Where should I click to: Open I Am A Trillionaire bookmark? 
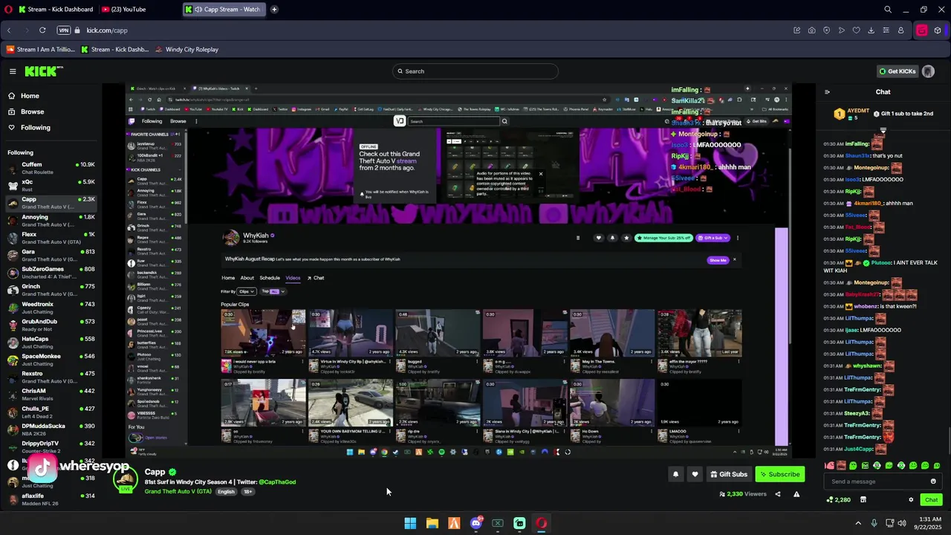40,50
